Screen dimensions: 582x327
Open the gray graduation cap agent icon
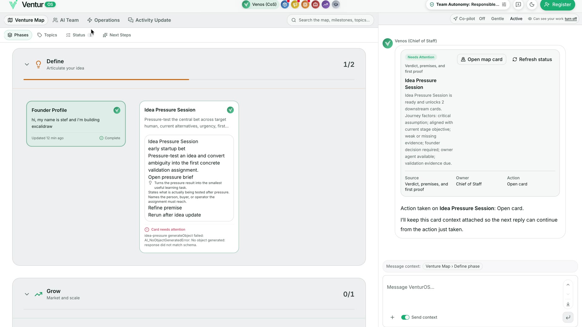(336, 4)
